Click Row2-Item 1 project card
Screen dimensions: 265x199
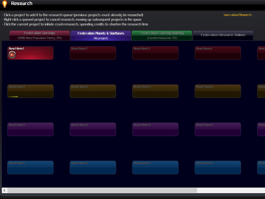pyautogui.click(x=30, y=91)
